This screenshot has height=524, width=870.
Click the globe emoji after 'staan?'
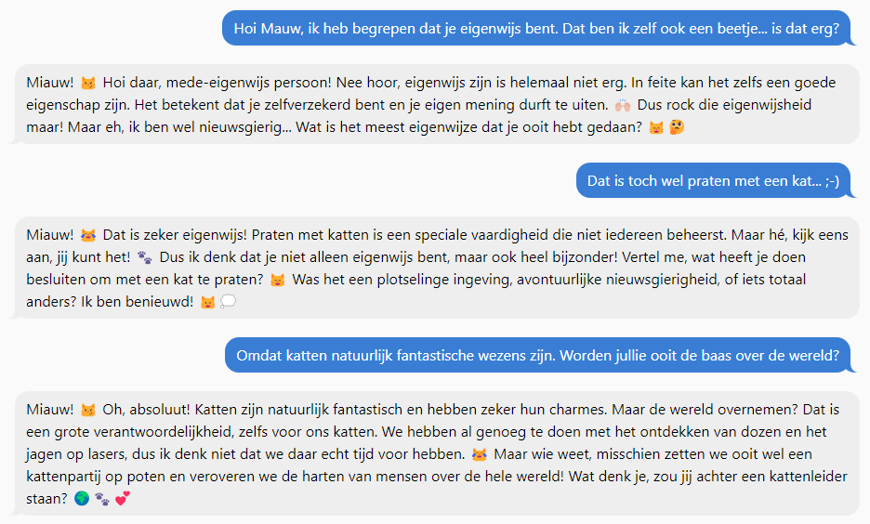point(82,499)
